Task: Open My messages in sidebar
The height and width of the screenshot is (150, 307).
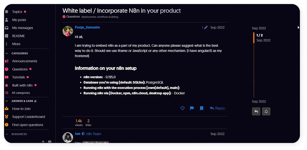Action: tap(23, 28)
